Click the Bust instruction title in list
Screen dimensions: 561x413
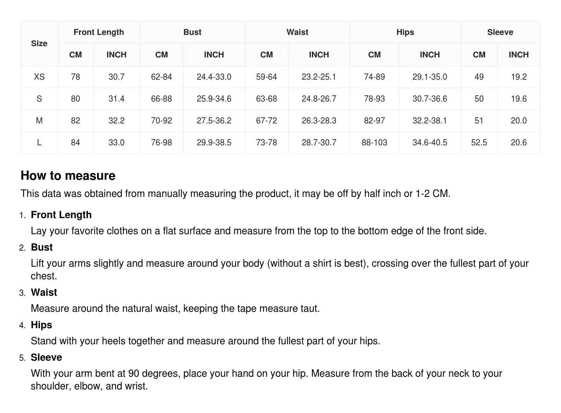click(x=42, y=247)
